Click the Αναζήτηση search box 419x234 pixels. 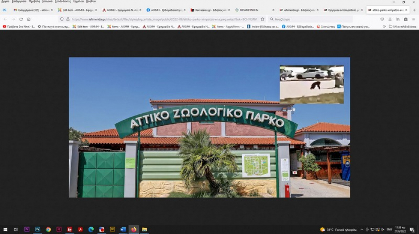310,19
